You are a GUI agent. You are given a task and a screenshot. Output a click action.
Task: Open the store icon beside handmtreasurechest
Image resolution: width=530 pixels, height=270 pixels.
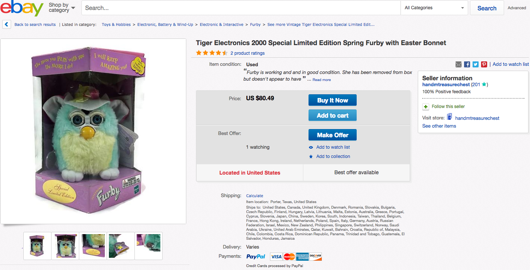(450, 117)
